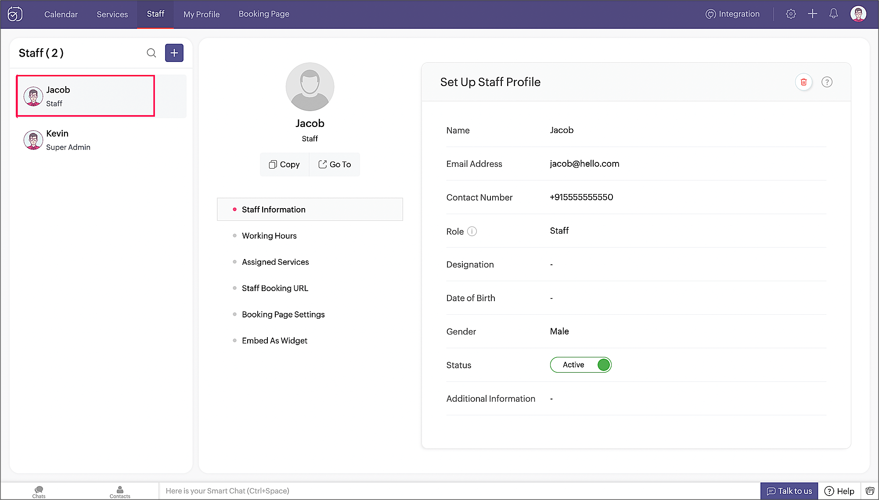Screen dimensions: 879x500
Task: Open the Integration menu
Action: pos(732,14)
